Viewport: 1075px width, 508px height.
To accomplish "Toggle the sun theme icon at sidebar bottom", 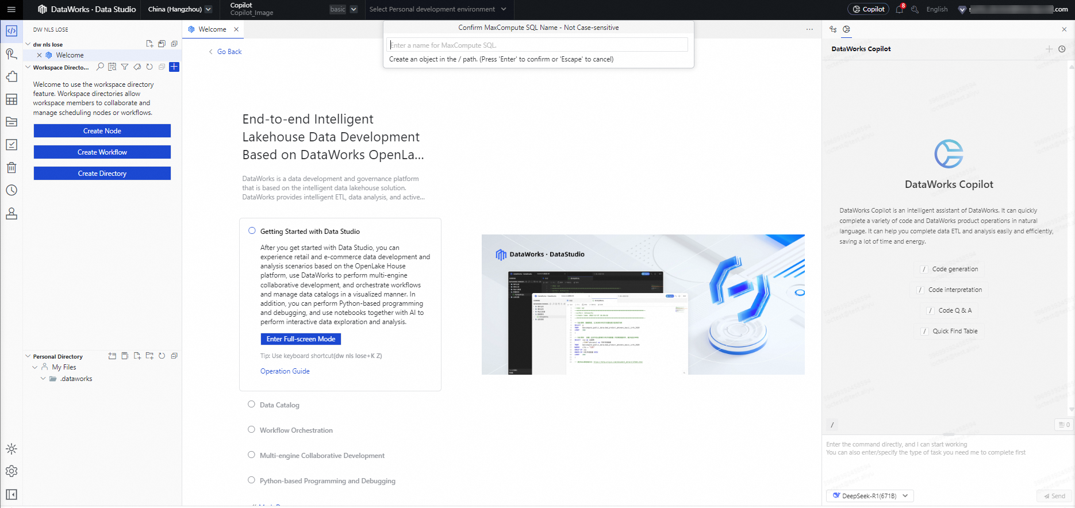I will pyautogui.click(x=11, y=449).
